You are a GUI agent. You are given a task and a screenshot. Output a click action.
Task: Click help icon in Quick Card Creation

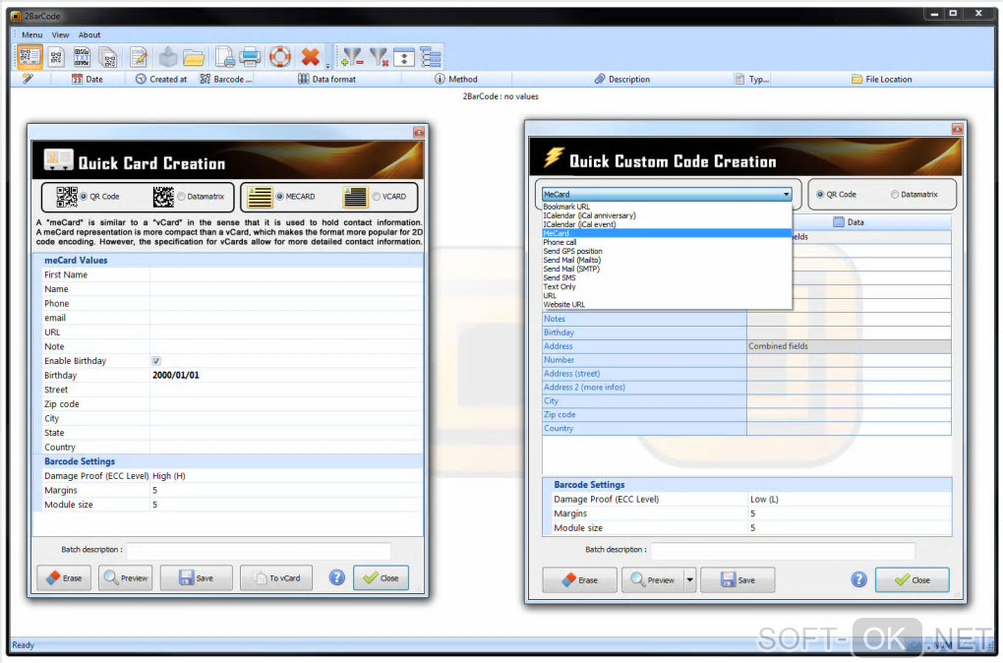coord(337,577)
